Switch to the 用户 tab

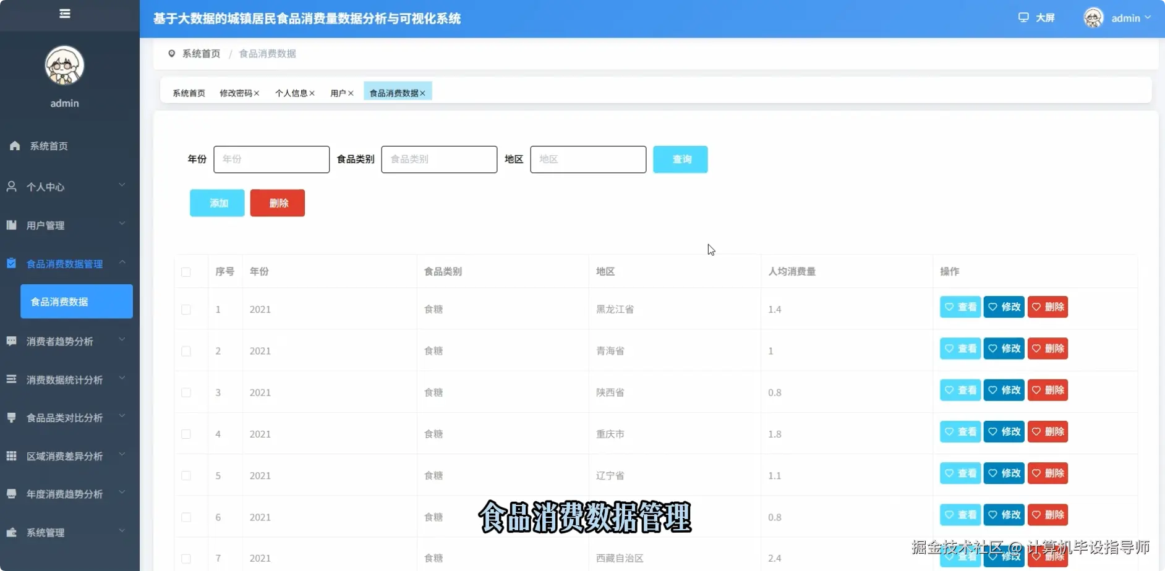pyautogui.click(x=338, y=93)
